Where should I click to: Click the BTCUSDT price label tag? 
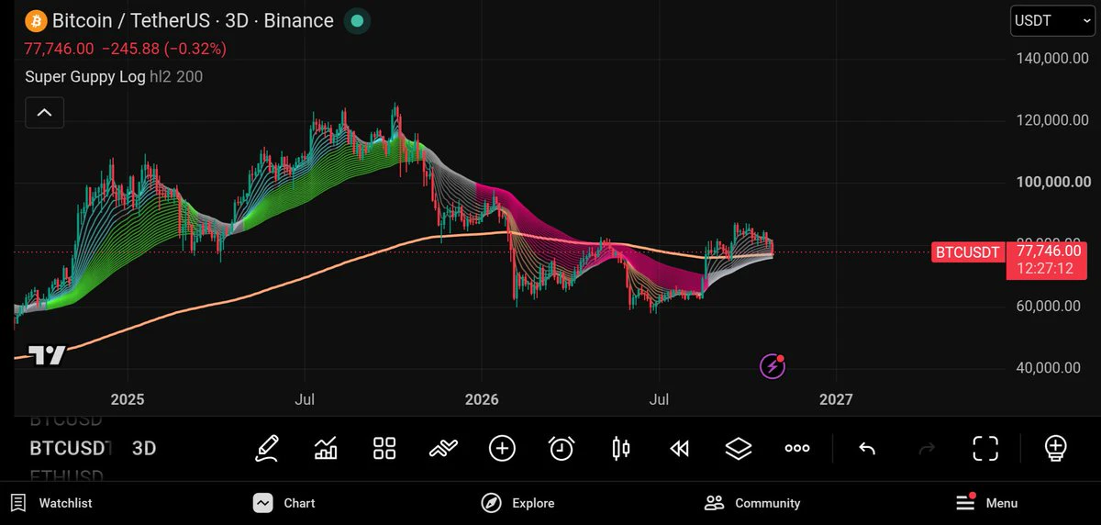tap(968, 251)
